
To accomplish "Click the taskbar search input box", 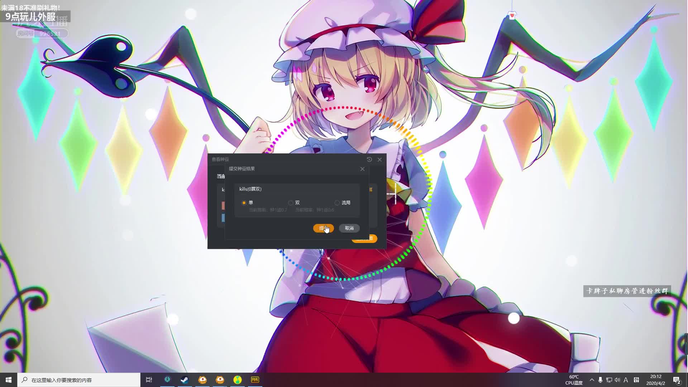I will (79, 380).
